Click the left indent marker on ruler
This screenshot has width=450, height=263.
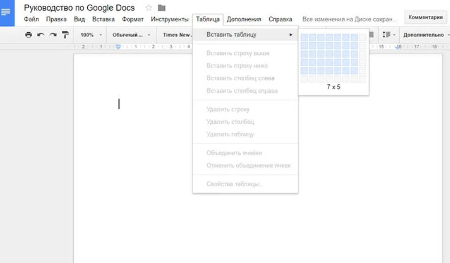pos(118,47)
